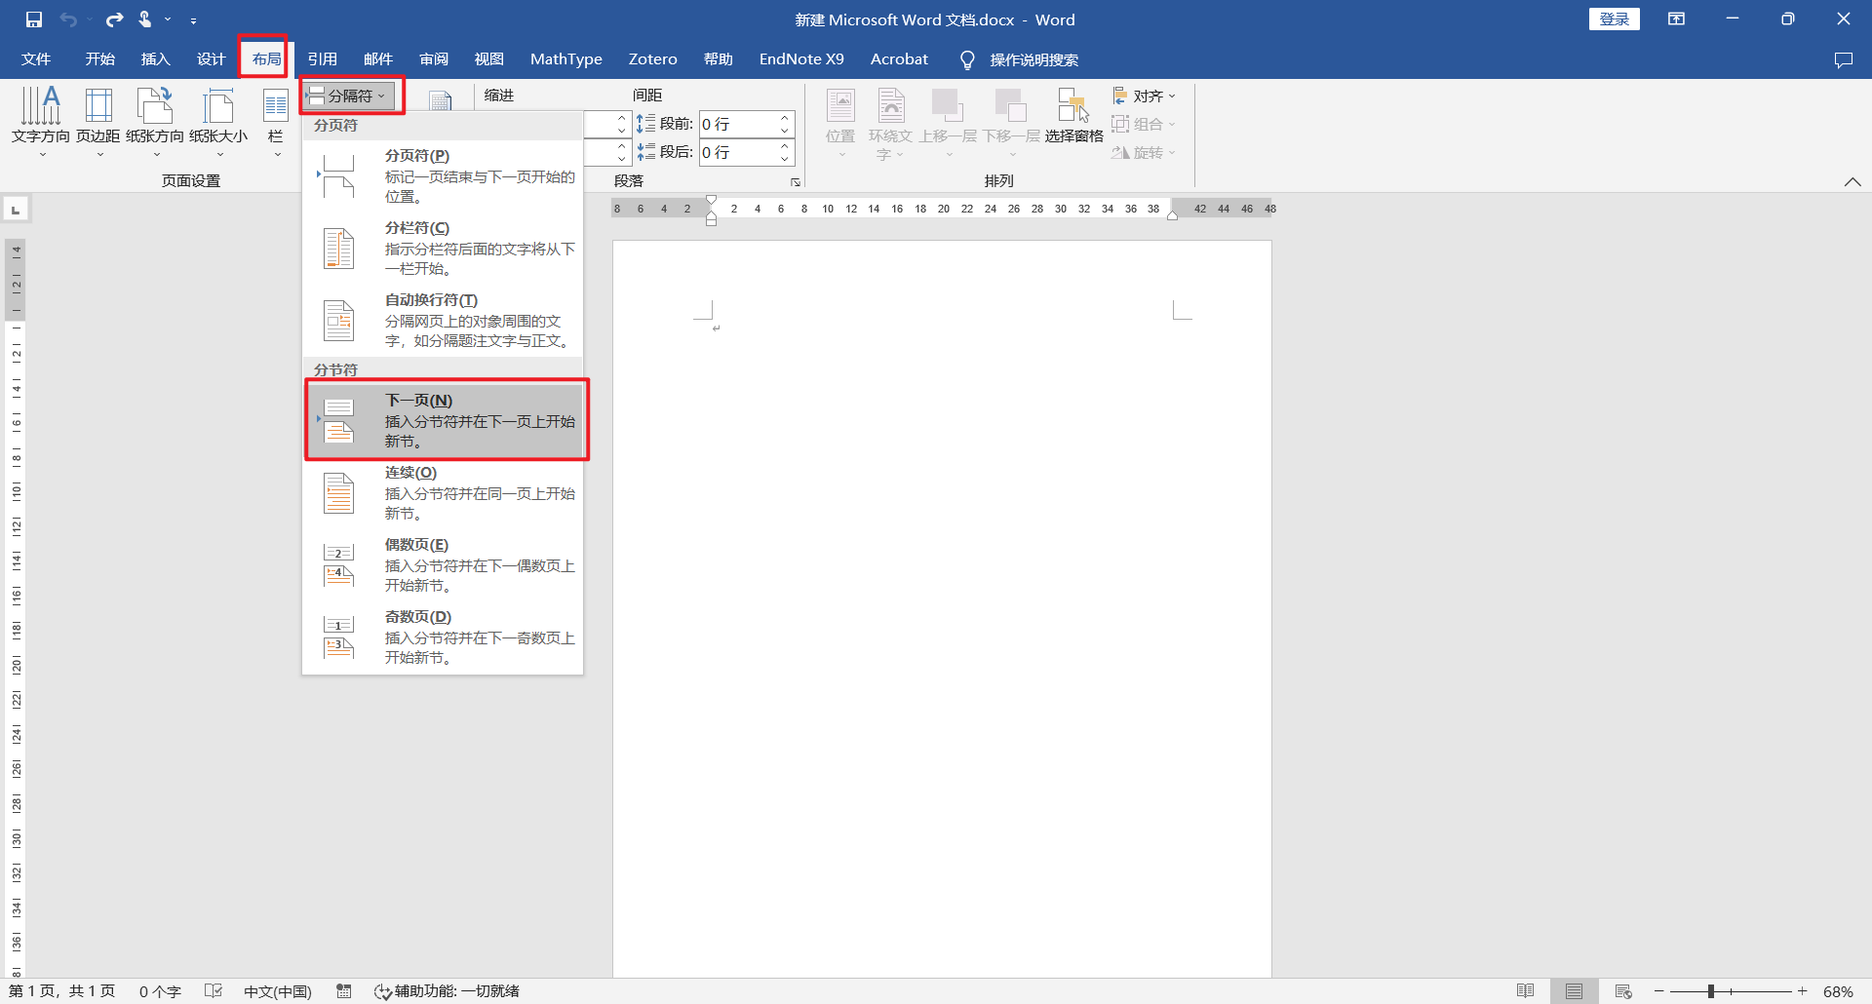Click the Layout (布局) tab
This screenshot has width=1872, height=1004.
[266, 59]
